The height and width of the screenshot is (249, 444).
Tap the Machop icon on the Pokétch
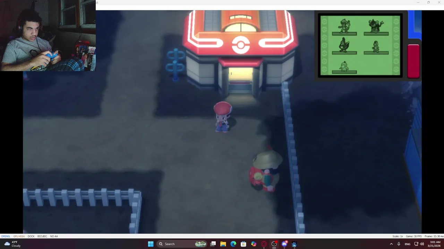pyautogui.click(x=376, y=46)
